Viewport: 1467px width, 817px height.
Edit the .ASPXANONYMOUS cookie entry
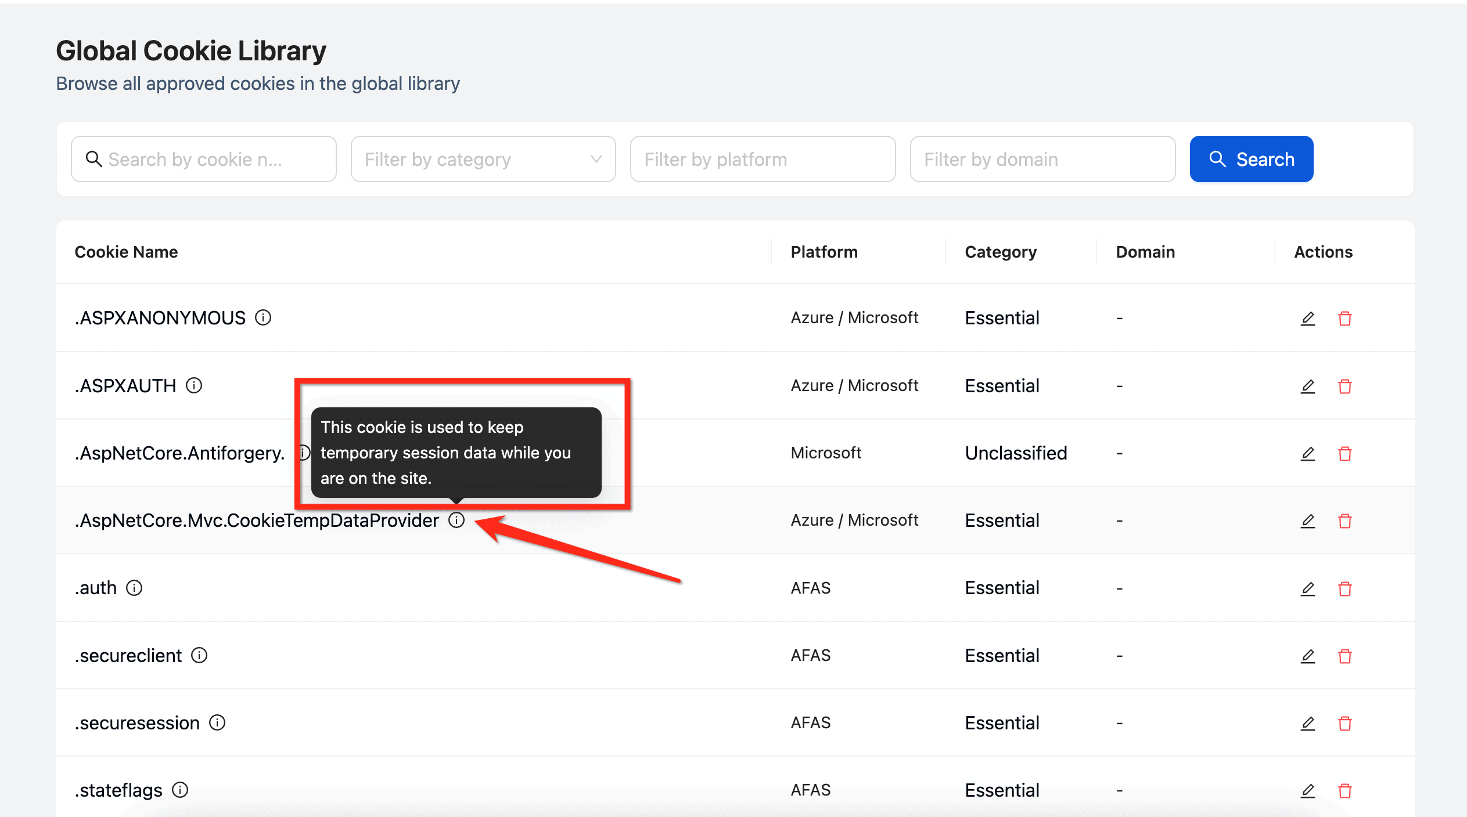click(x=1307, y=319)
